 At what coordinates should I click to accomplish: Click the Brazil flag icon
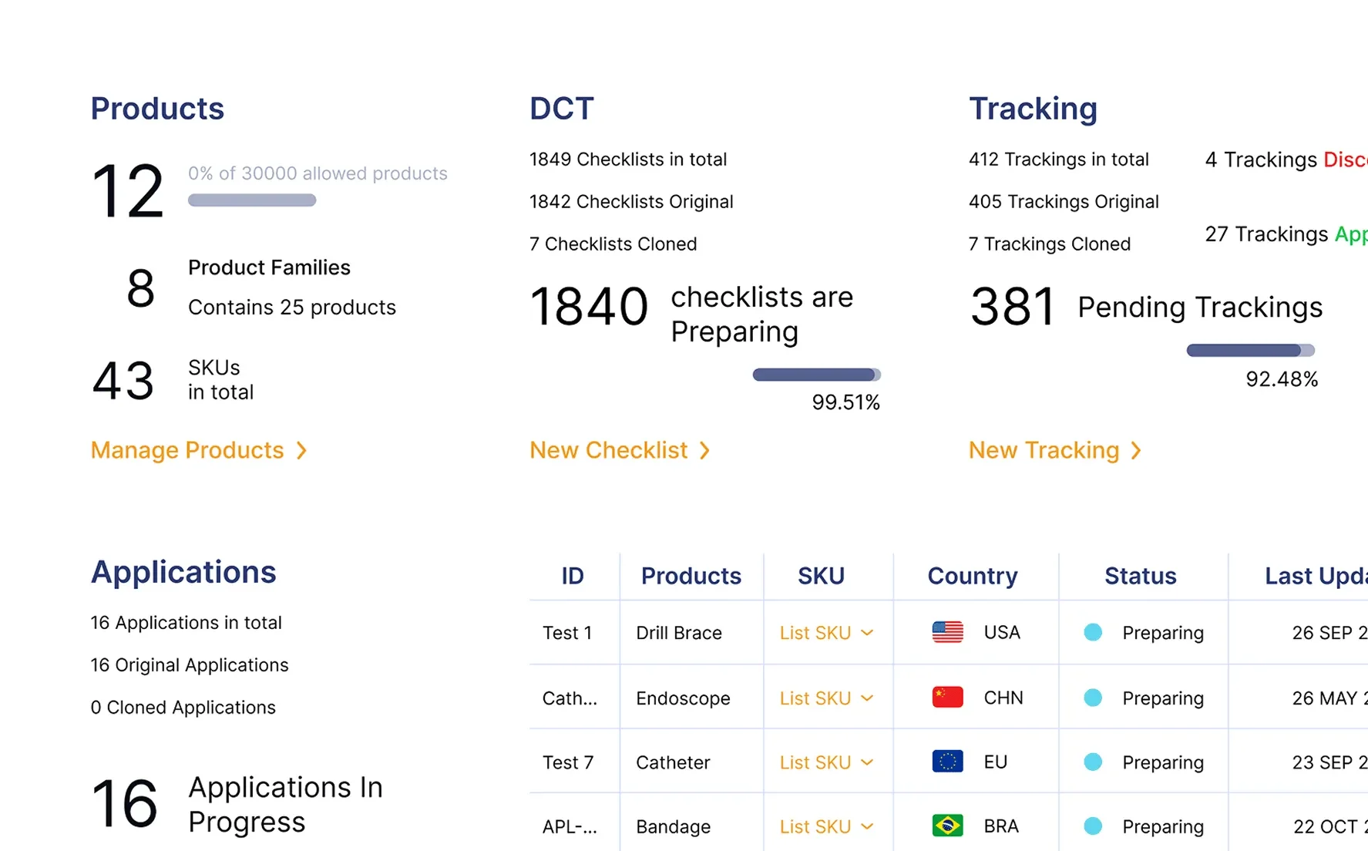click(947, 826)
